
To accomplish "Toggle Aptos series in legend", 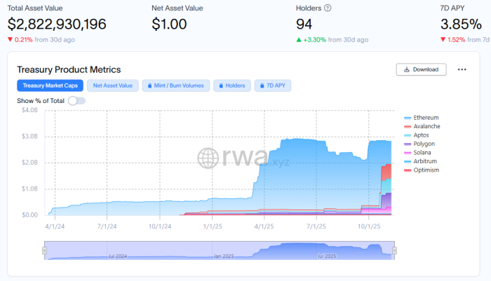I will [422, 135].
